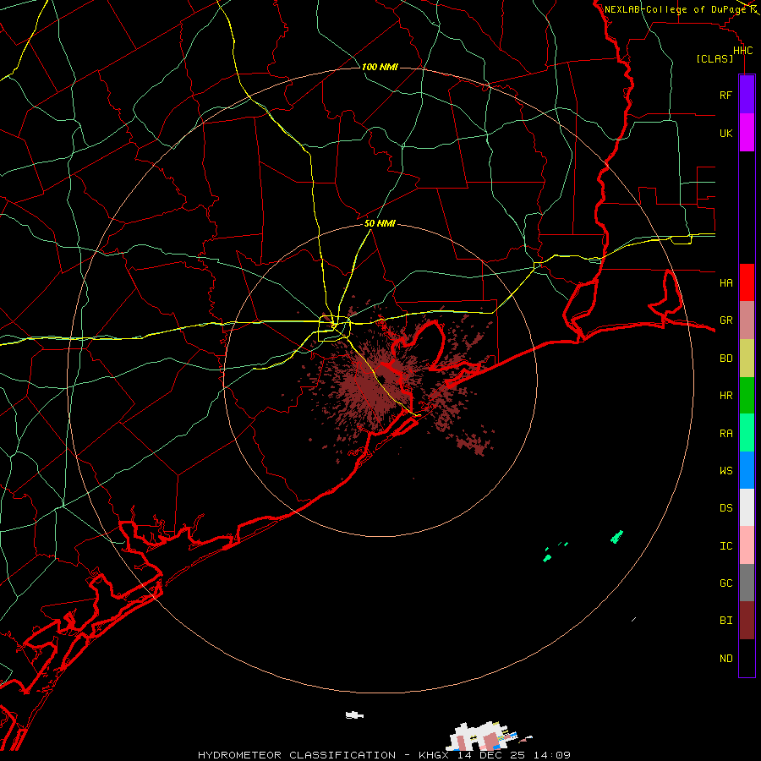Image resolution: width=761 pixels, height=761 pixels.
Task: Click the BD legend label
Action: pyautogui.click(x=725, y=359)
